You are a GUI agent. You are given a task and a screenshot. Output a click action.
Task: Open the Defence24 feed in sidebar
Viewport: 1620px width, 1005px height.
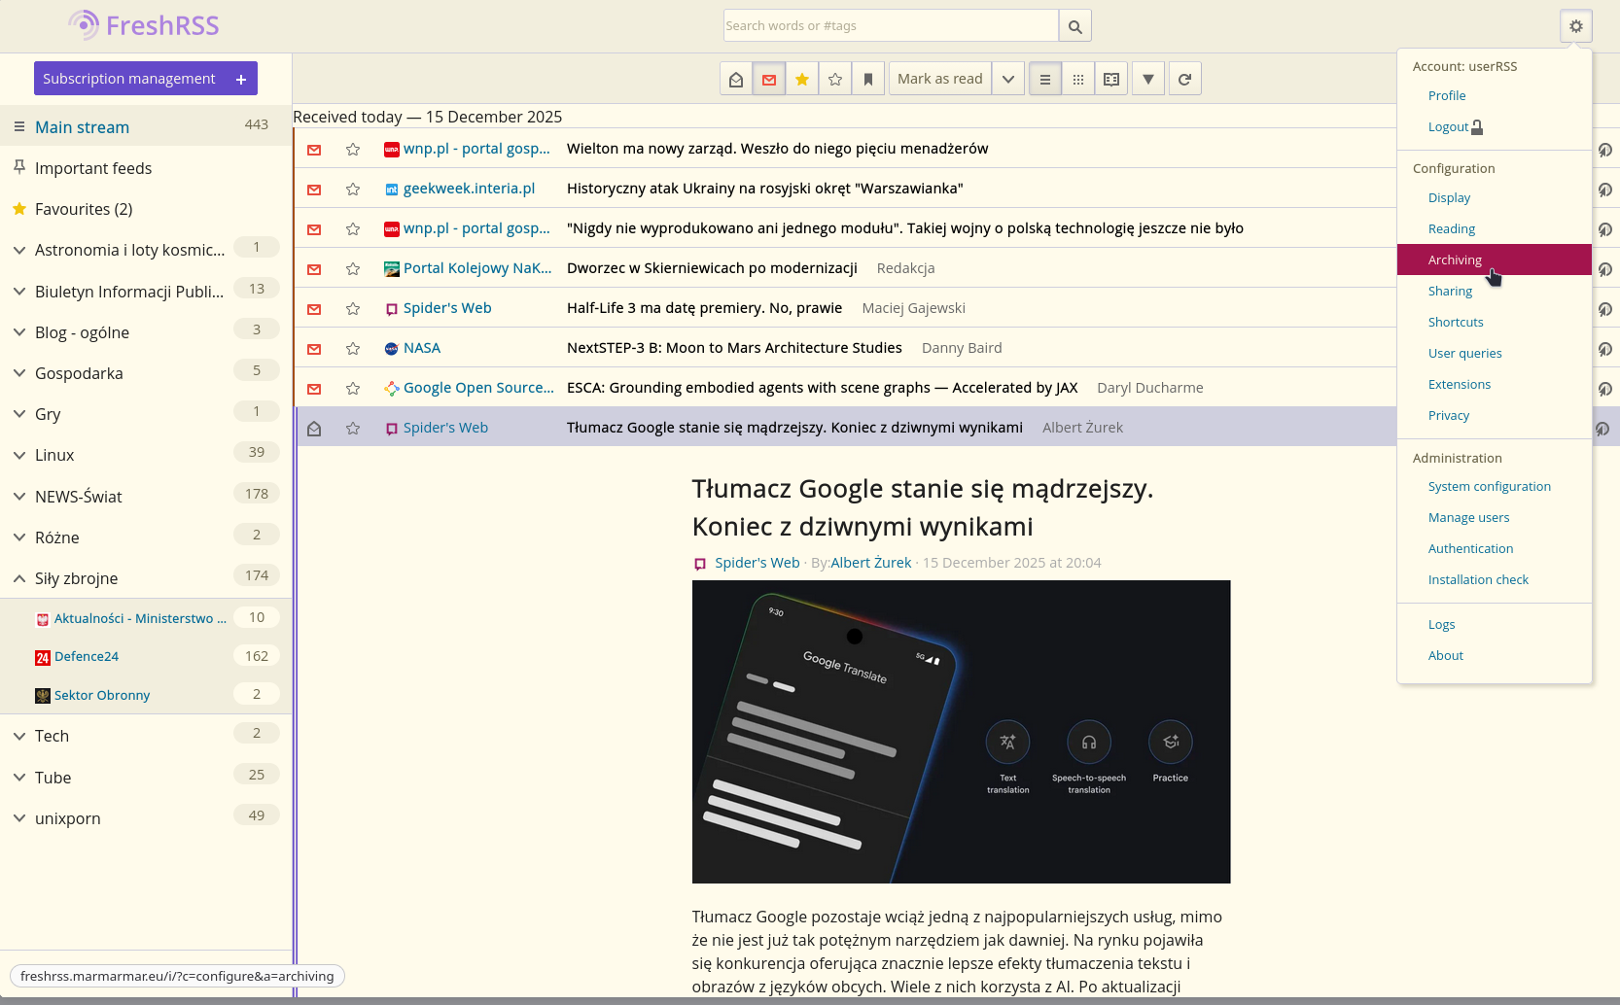pyautogui.click(x=87, y=656)
